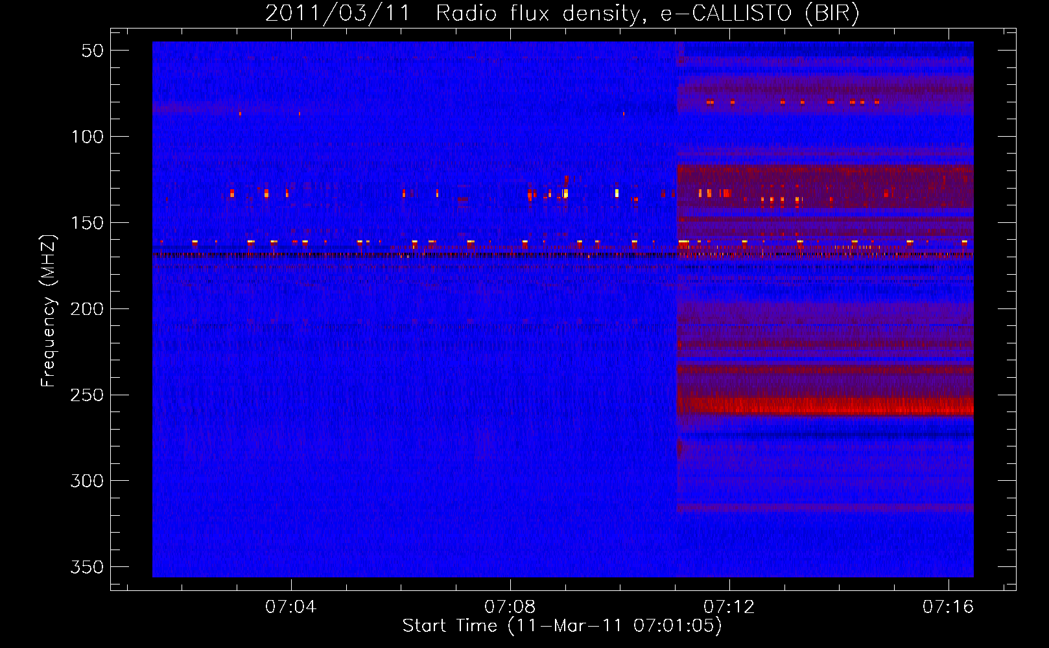Select the 50 frequency tick label
1049x648 pixels.
click(x=93, y=51)
